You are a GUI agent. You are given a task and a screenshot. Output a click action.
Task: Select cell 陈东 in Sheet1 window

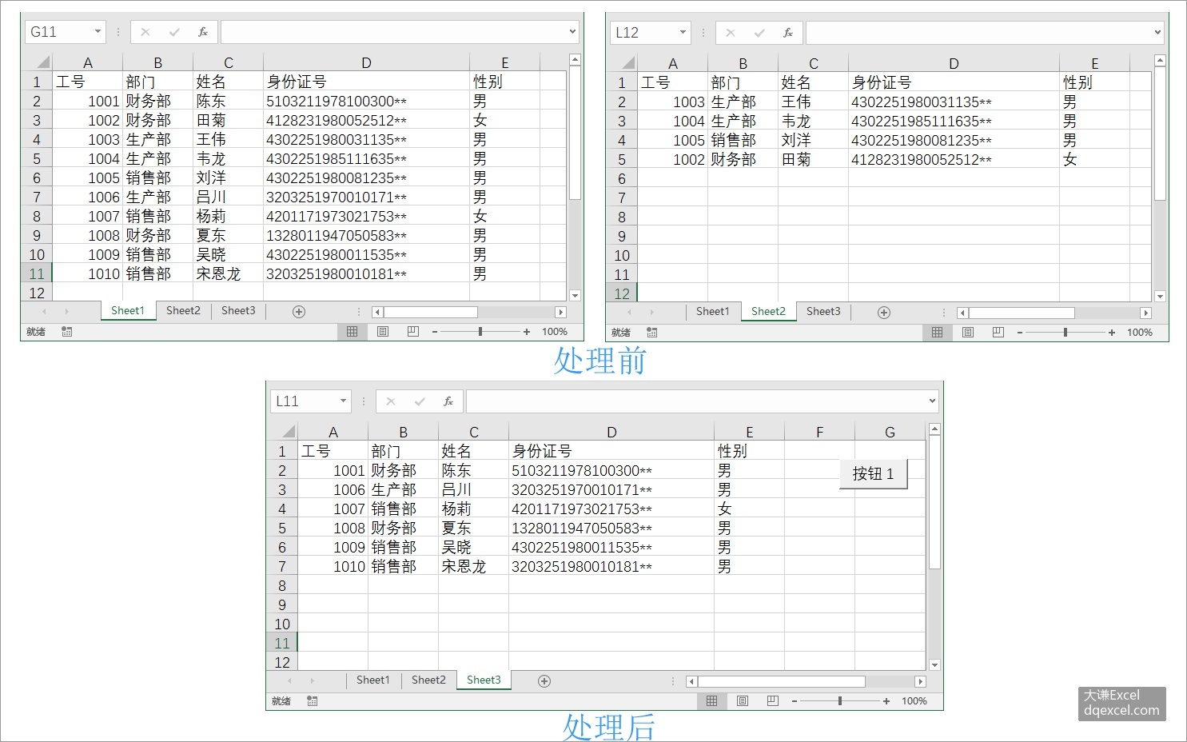[228, 102]
